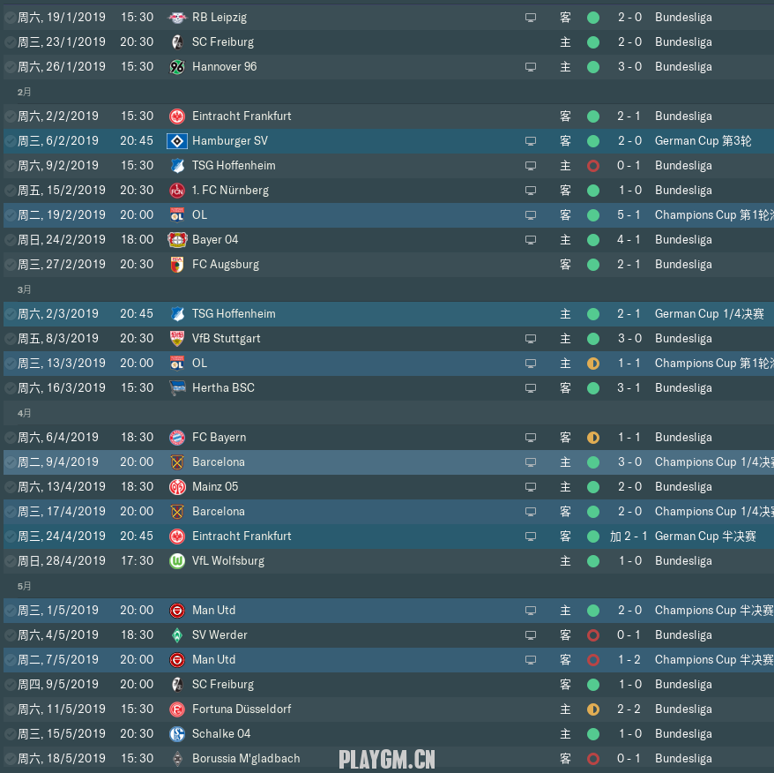Open the 5 - 1 result against OL
Screen dimensions: 774x773
[629, 215]
